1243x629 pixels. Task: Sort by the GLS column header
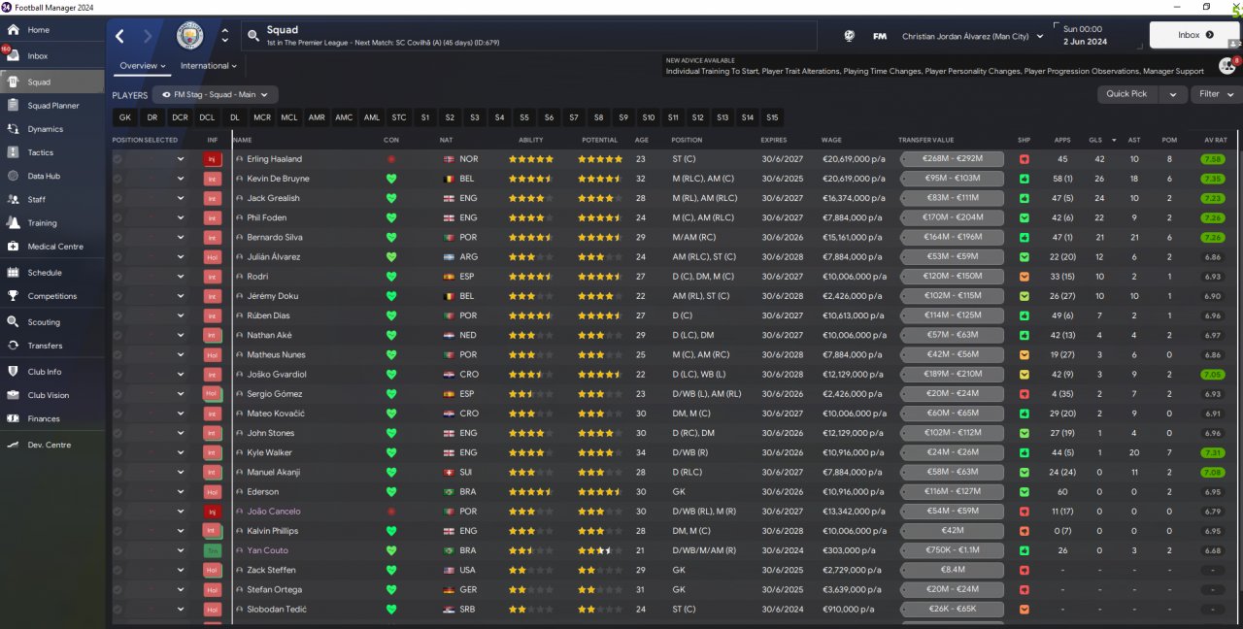[1095, 140]
